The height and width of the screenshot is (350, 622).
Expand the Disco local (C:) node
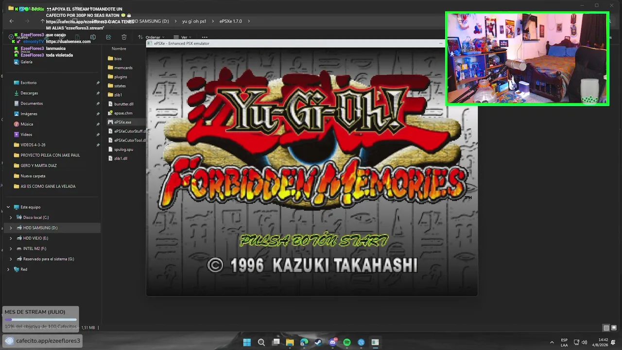pos(11,217)
